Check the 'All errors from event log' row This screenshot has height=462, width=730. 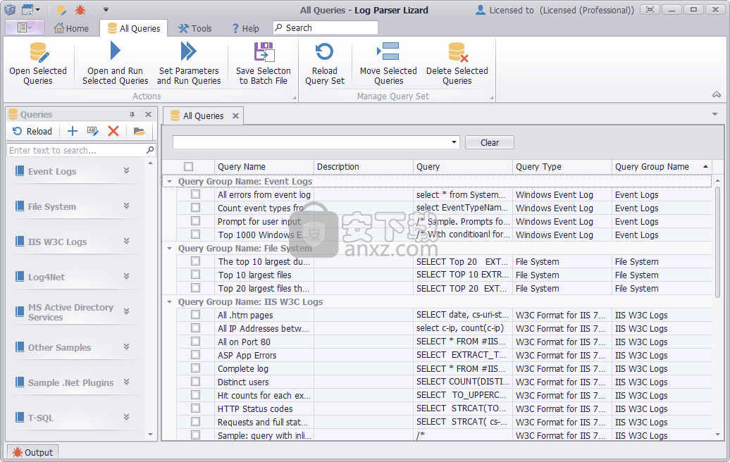[196, 194]
